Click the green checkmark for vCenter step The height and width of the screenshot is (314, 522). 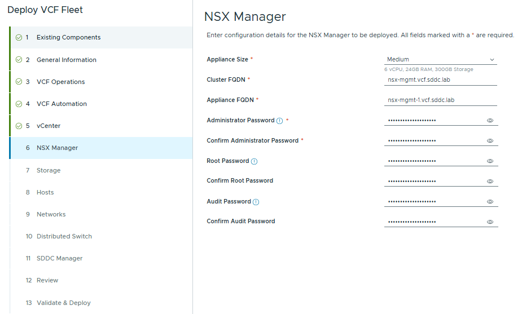[x=19, y=126]
